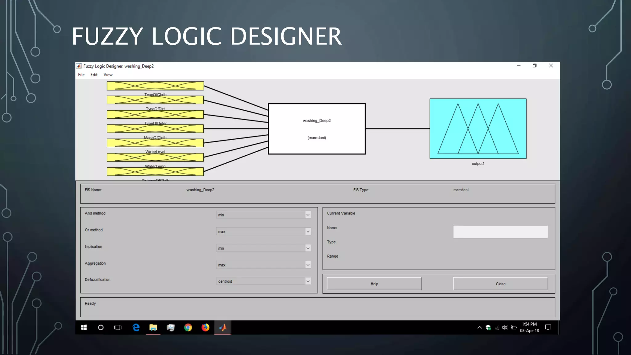Launch Google Chrome from taskbar
Image resolution: width=631 pixels, height=355 pixels.
pos(188,327)
